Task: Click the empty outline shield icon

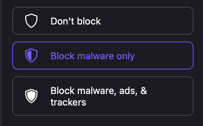Action: (31, 21)
